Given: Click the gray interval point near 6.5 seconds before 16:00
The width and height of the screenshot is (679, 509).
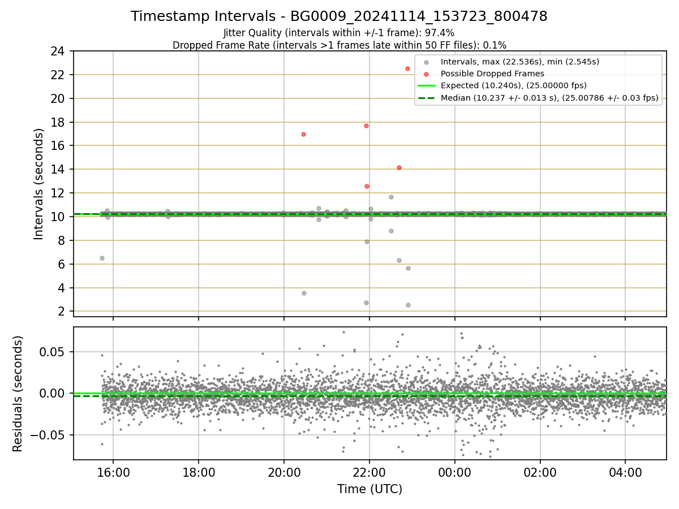Looking at the screenshot, I should coord(102,258).
